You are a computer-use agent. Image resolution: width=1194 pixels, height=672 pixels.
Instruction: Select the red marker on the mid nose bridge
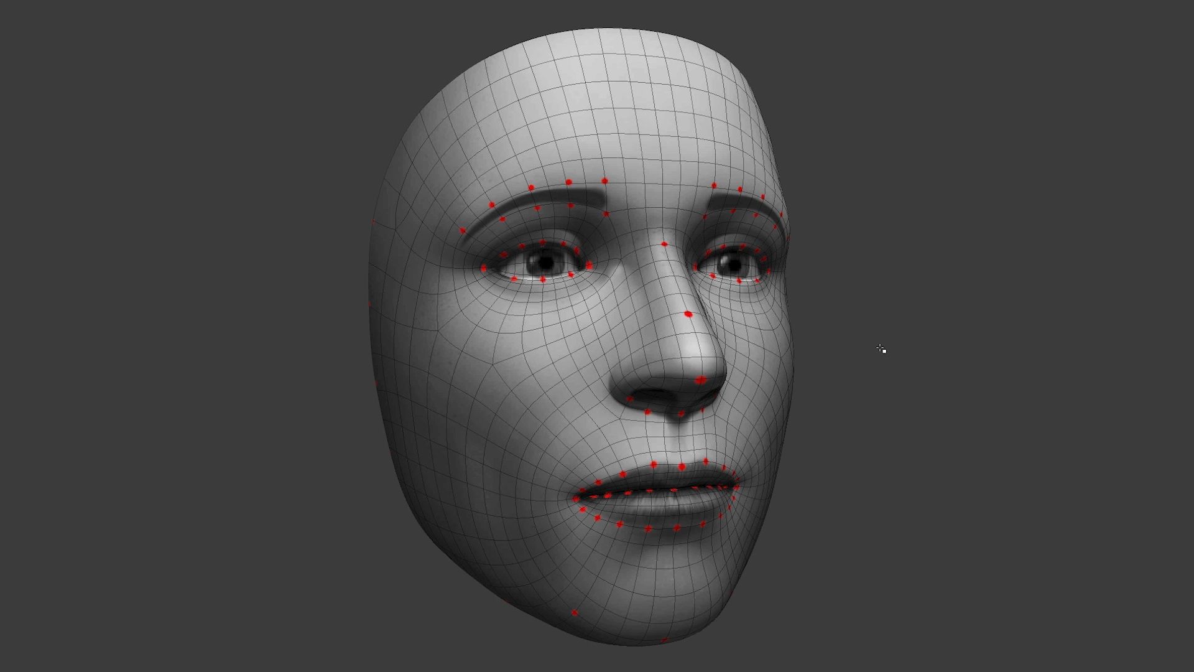tap(688, 315)
